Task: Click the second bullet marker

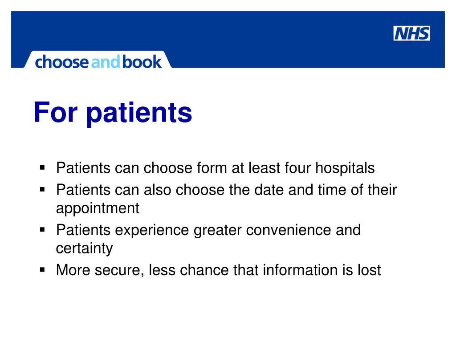Action: (x=42, y=190)
